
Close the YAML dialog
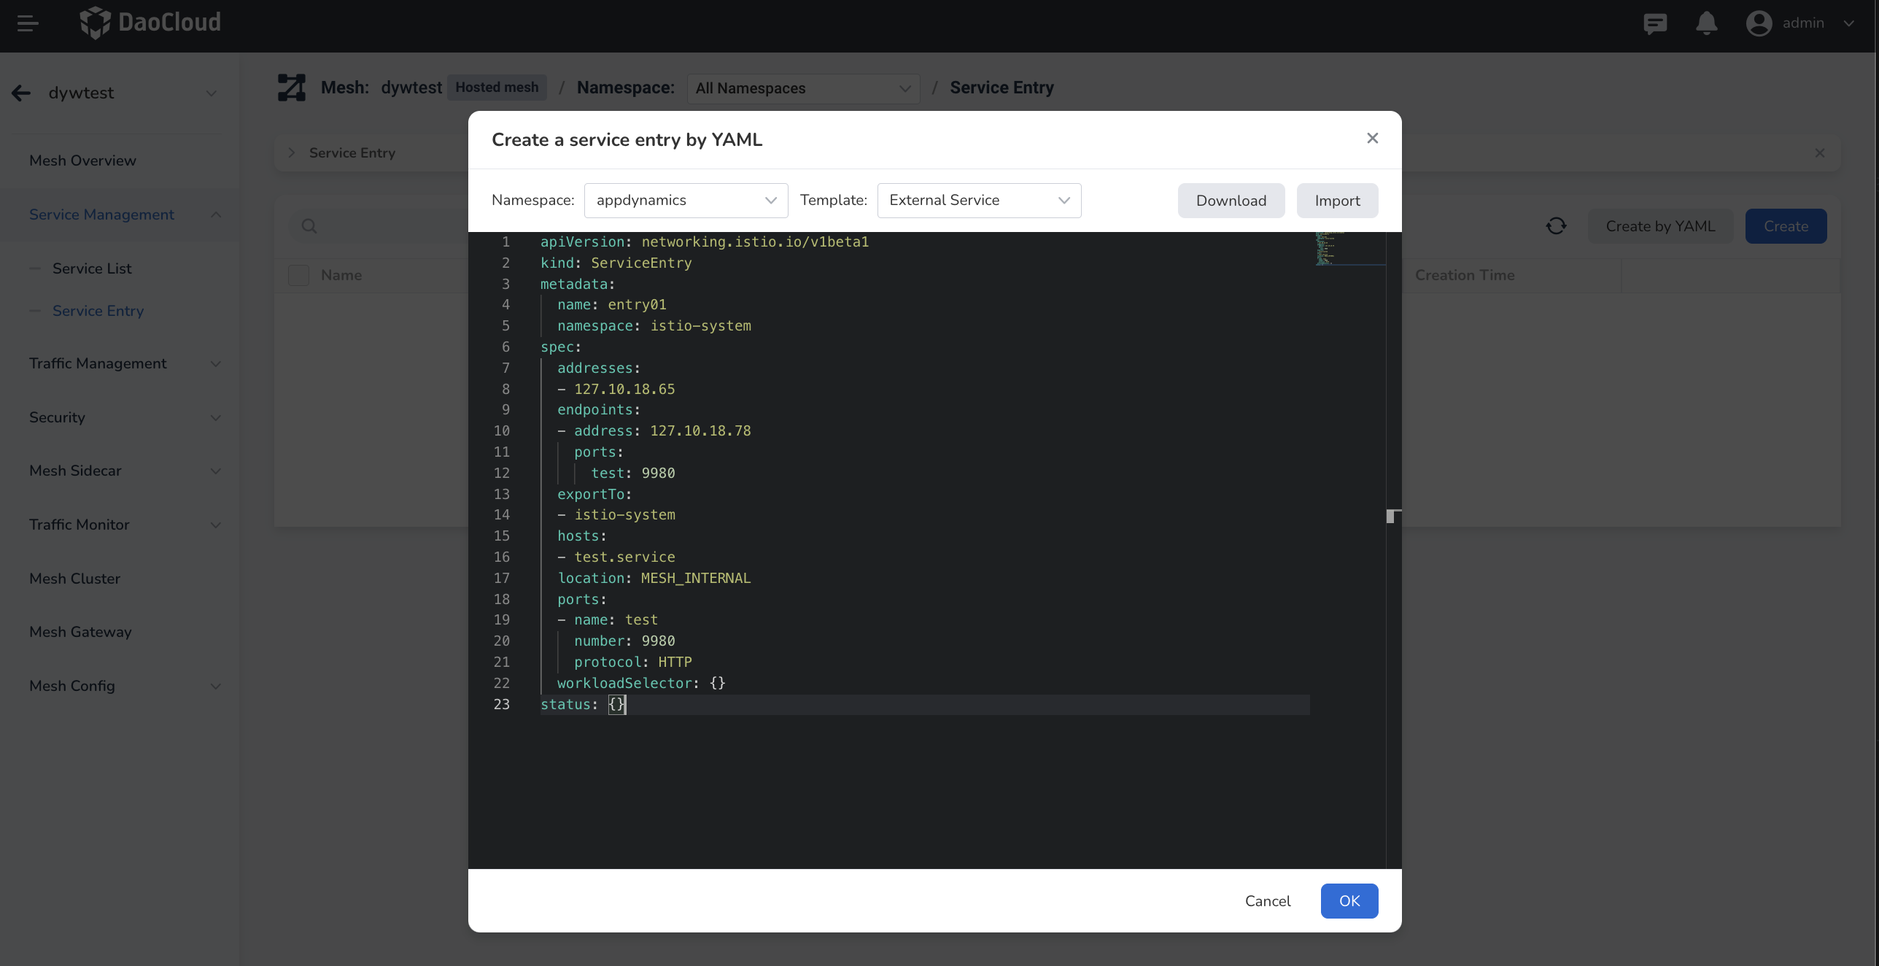[1372, 139]
